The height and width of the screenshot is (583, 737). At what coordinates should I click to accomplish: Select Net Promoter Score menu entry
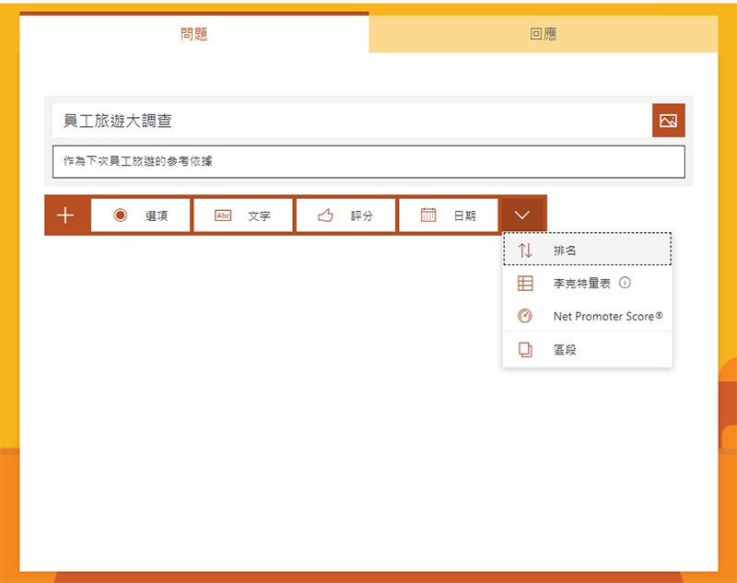tap(607, 316)
